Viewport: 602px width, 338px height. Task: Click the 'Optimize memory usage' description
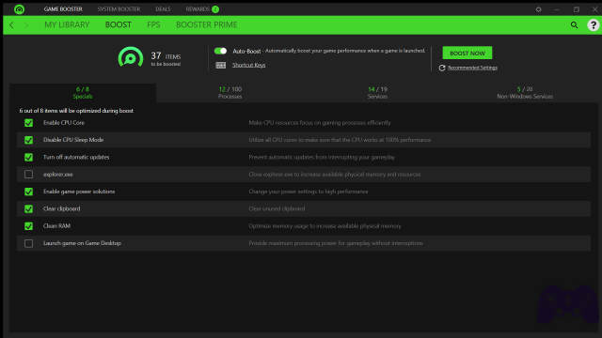(325, 226)
